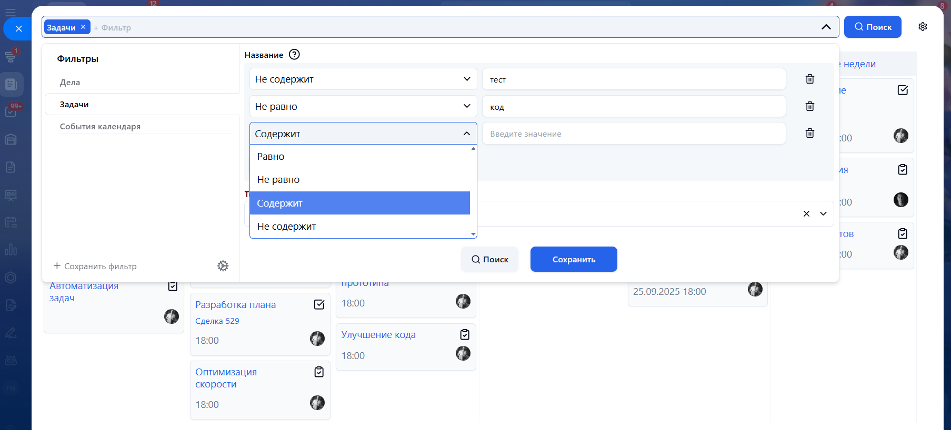Click the dropdown list's scroll-down arrow
Screen dimensions: 951x430
click(473, 234)
